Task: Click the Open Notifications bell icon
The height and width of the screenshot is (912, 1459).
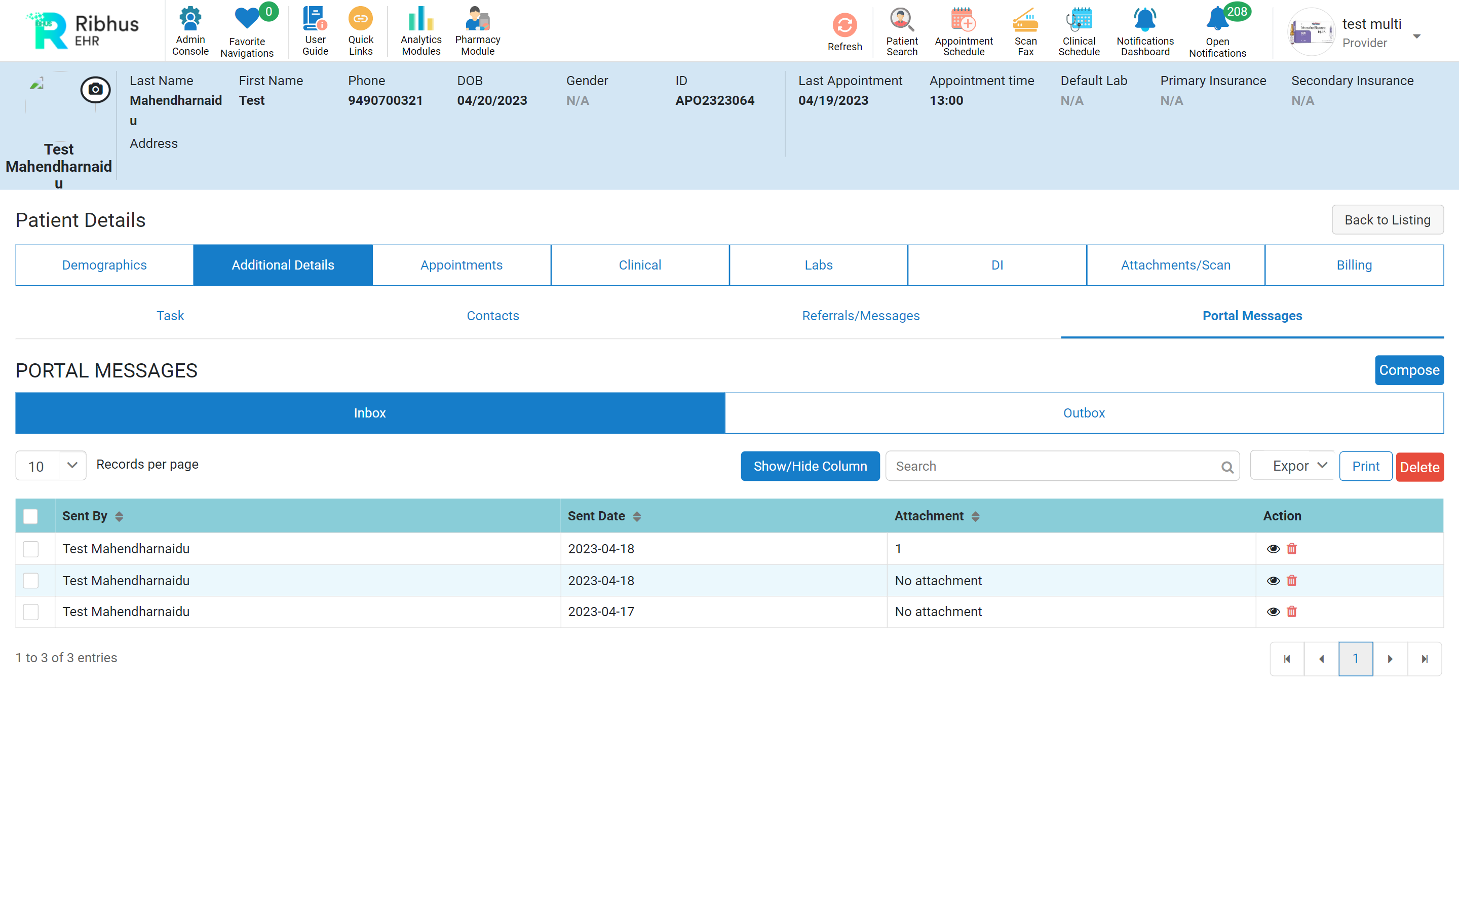Action: coord(1217,20)
